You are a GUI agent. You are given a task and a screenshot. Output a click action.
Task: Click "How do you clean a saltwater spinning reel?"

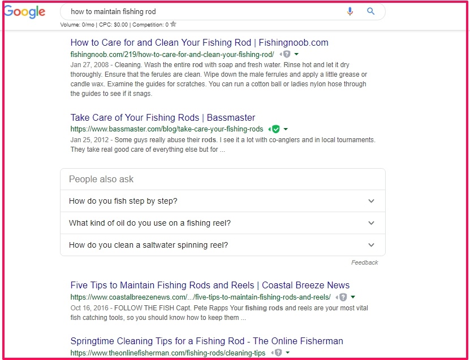148,245
